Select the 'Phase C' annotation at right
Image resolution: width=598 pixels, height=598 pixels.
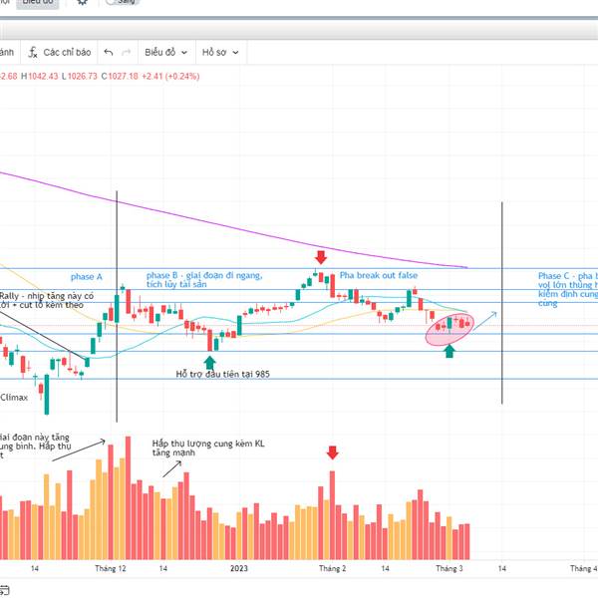[568, 289]
